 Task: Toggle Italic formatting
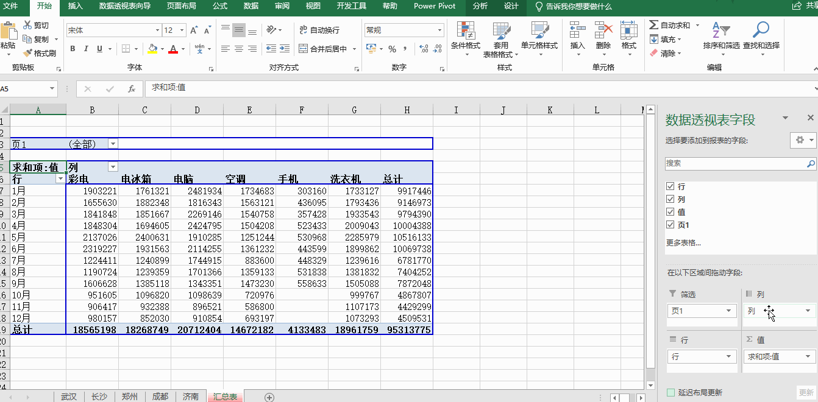(86, 49)
